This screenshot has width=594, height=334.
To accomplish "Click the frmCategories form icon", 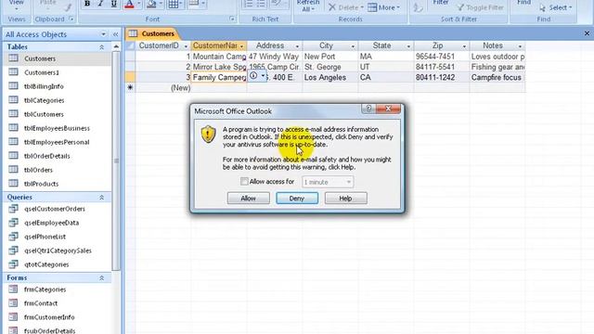I will (13, 289).
